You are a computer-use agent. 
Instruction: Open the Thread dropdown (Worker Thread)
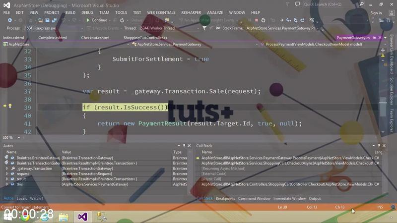[x=198, y=28]
